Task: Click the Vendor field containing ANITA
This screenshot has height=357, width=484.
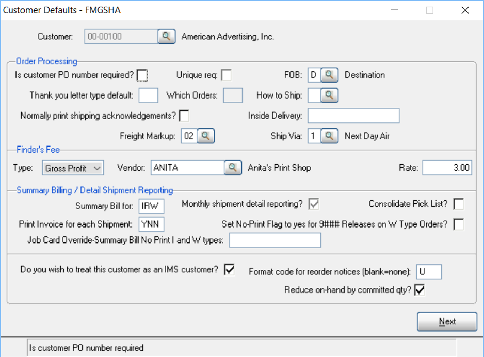Action: 188,168
